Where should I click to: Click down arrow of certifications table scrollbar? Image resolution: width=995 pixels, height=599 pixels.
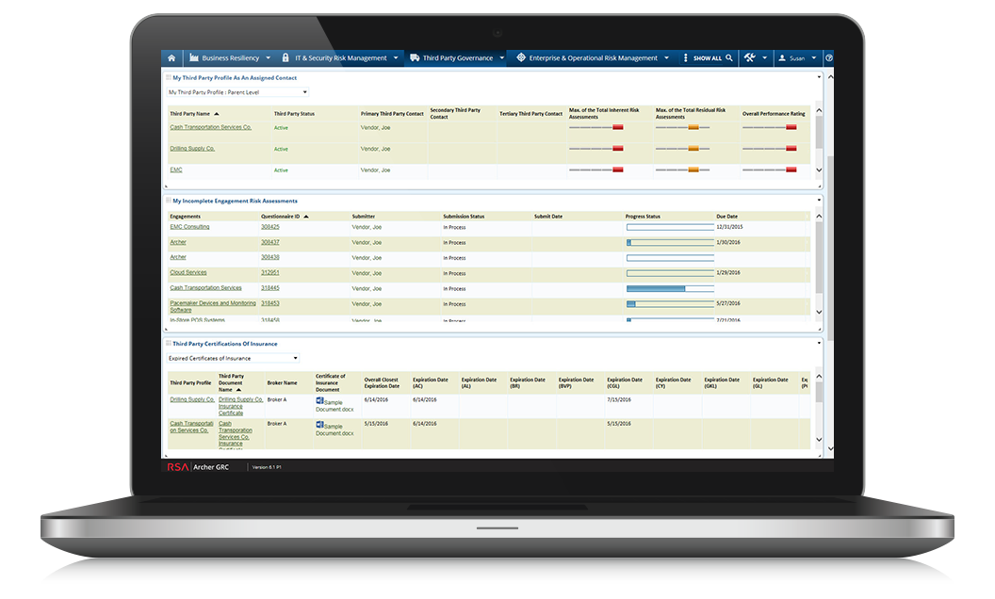point(819,439)
